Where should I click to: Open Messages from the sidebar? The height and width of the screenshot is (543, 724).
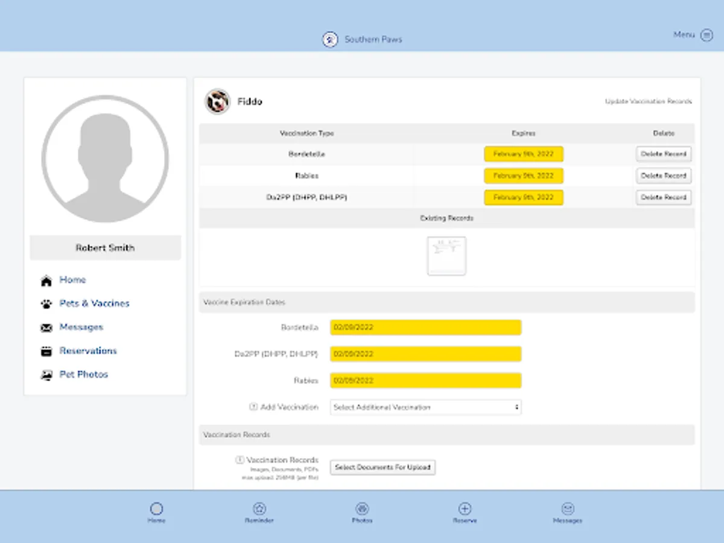pyautogui.click(x=81, y=327)
